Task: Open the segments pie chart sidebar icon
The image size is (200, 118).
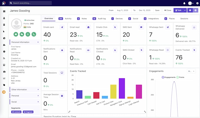Action: tap(4, 38)
